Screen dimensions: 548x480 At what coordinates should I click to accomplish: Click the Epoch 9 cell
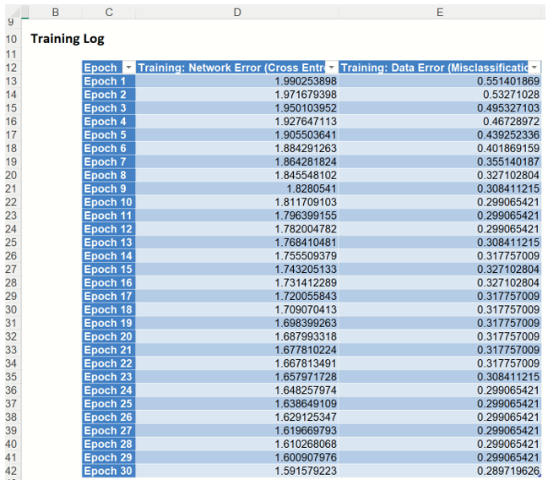pyautogui.click(x=109, y=188)
